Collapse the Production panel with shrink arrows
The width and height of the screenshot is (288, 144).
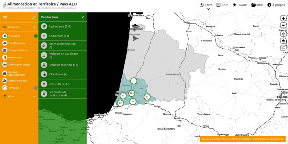tap(83, 17)
